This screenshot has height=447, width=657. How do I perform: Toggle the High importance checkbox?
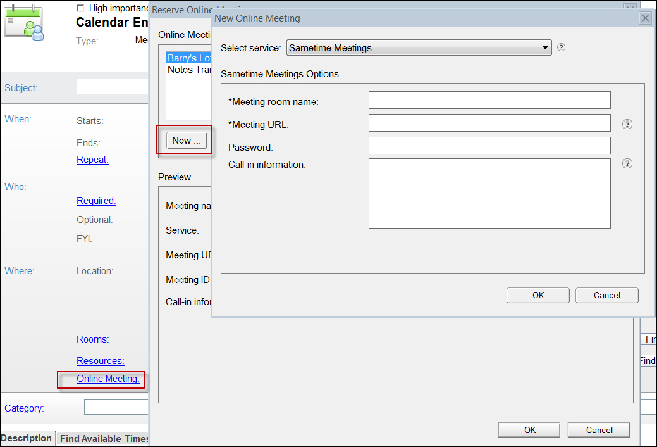click(x=80, y=8)
